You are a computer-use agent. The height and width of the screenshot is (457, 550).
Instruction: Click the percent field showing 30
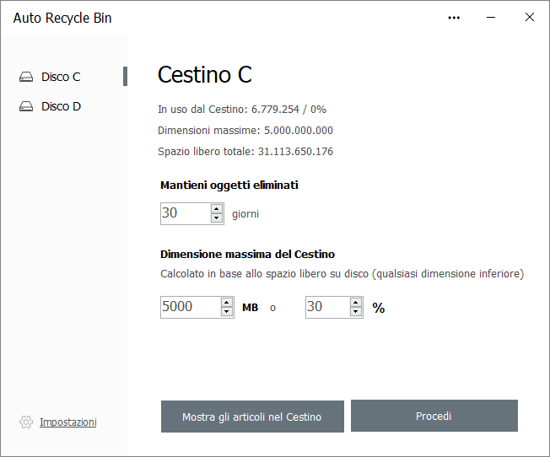click(x=326, y=307)
